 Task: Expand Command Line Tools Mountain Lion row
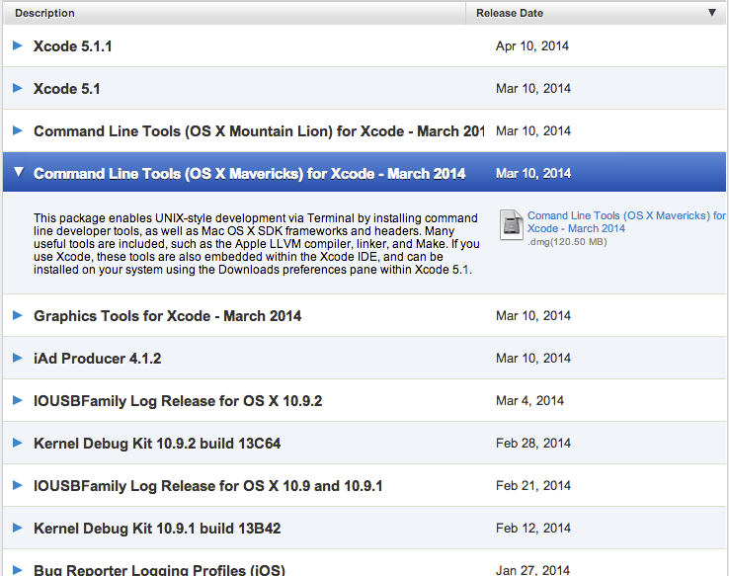[x=18, y=130]
